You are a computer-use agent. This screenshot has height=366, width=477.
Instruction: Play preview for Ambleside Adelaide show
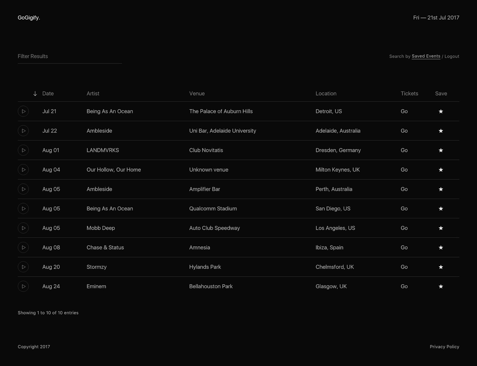click(x=23, y=131)
